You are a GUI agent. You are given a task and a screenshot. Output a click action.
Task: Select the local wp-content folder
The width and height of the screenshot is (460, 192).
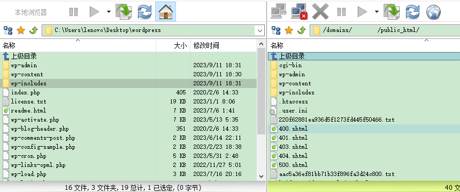tap(128, 74)
